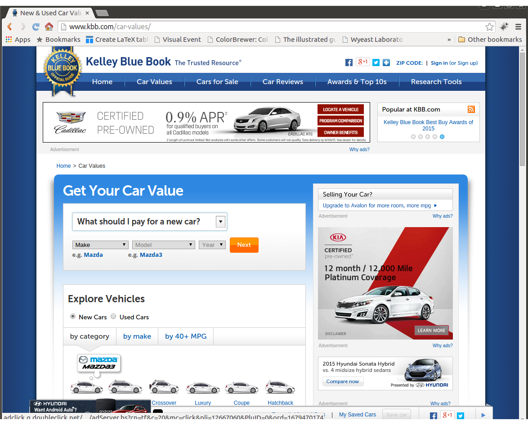Open Car Values navigation menu
This screenshot has width=528, height=425.
click(154, 82)
